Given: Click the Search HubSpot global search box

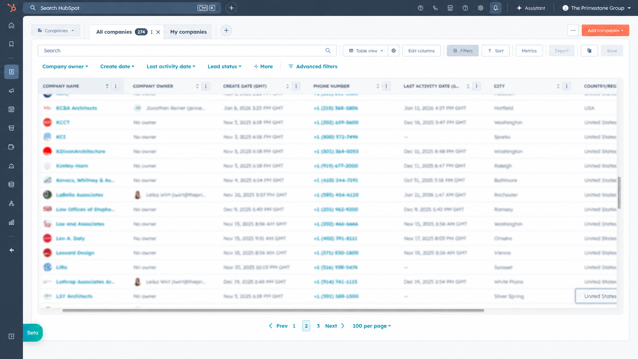Looking at the screenshot, I should tap(122, 8).
